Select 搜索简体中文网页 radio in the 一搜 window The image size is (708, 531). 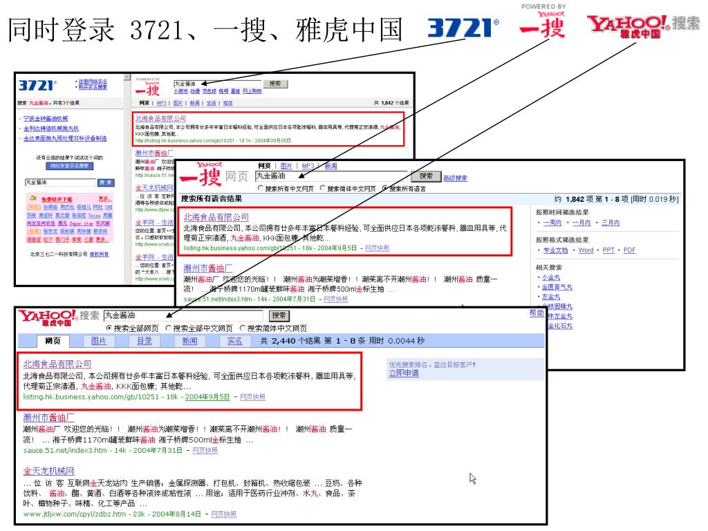click(322, 188)
